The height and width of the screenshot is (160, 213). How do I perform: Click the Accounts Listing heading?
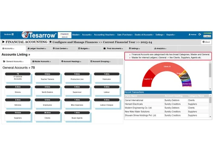pos(16,55)
